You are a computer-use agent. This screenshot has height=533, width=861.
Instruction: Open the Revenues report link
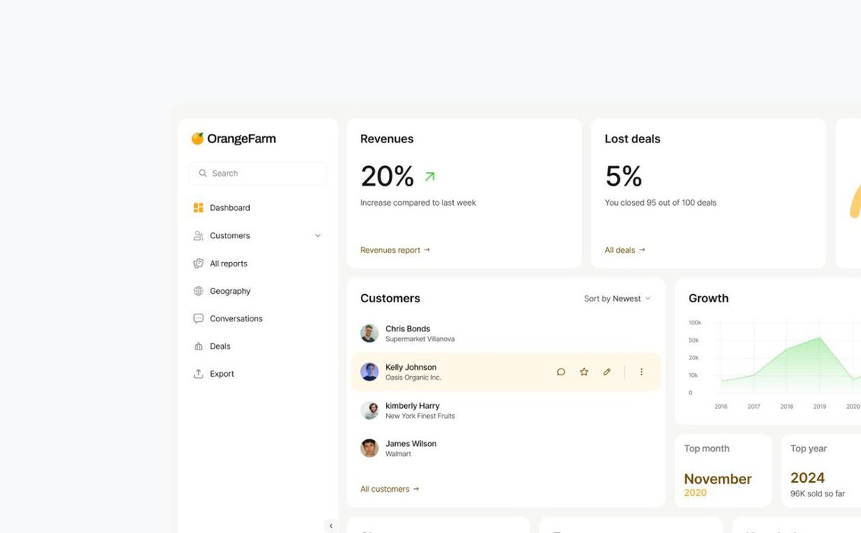point(394,250)
